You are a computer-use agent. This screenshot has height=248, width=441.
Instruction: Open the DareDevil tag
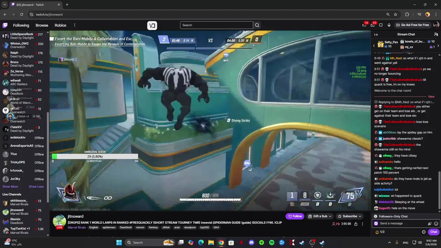pos(125,228)
